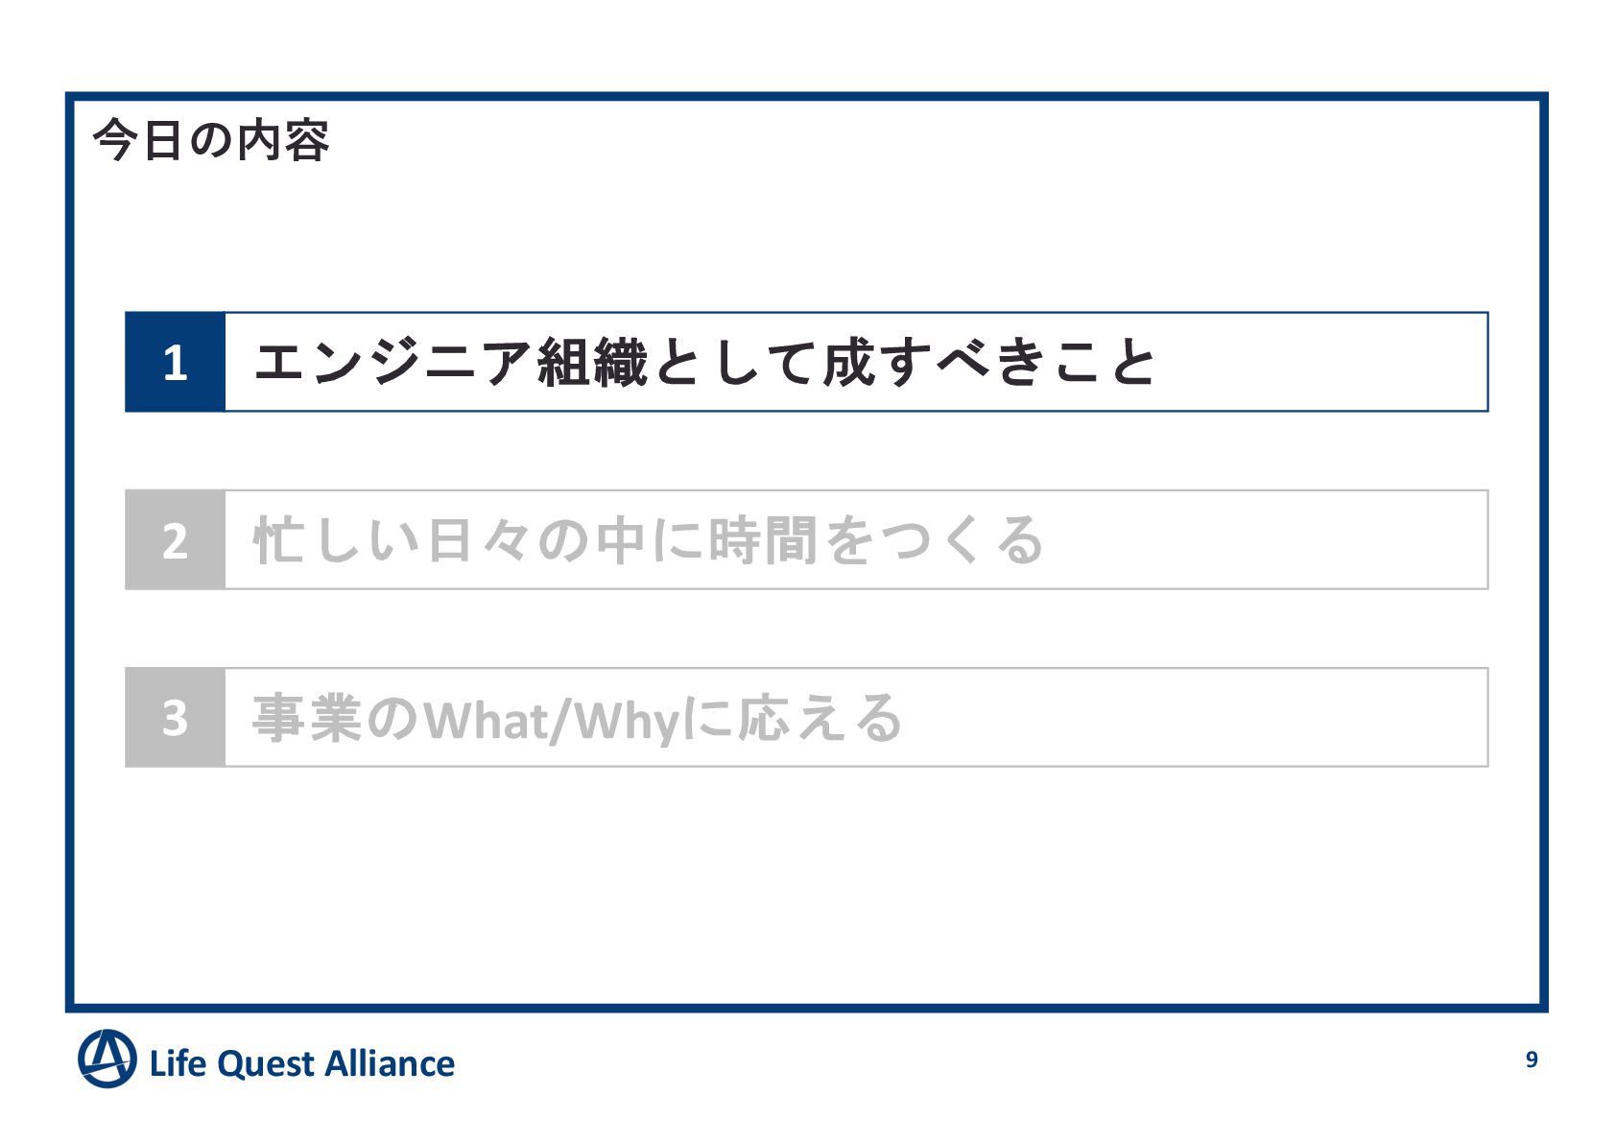The height and width of the screenshot is (1143, 1616).
Task: Click the Life Quest Alliance circular logo icon
Action: tap(107, 1060)
